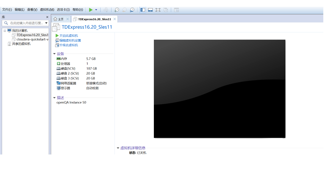
Task: Select 共享的虚拟机 in the library tree
Action: click(x=21, y=44)
